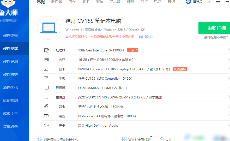The height and width of the screenshot is (141, 230).
Task: Click the Win11 update check icon
Action: pyautogui.click(x=125, y=139)
